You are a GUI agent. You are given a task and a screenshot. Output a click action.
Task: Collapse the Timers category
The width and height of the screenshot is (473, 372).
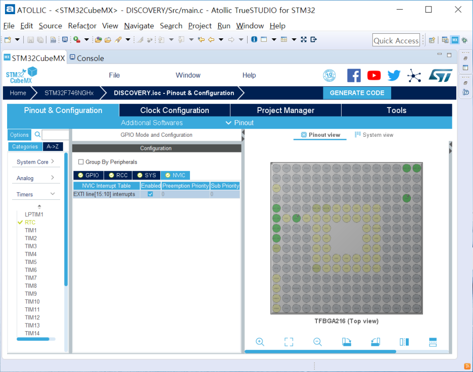coord(35,195)
